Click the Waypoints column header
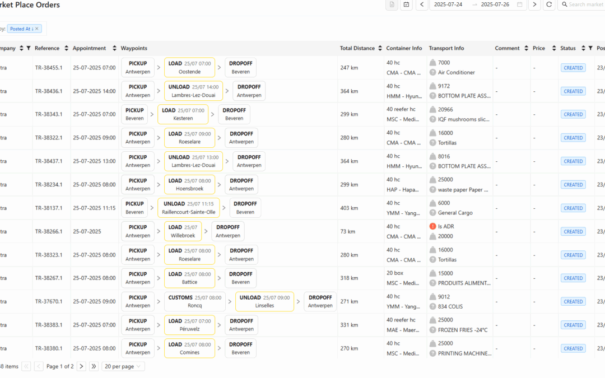The width and height of the screenshot is (605, 378). (x=134, y=48)
